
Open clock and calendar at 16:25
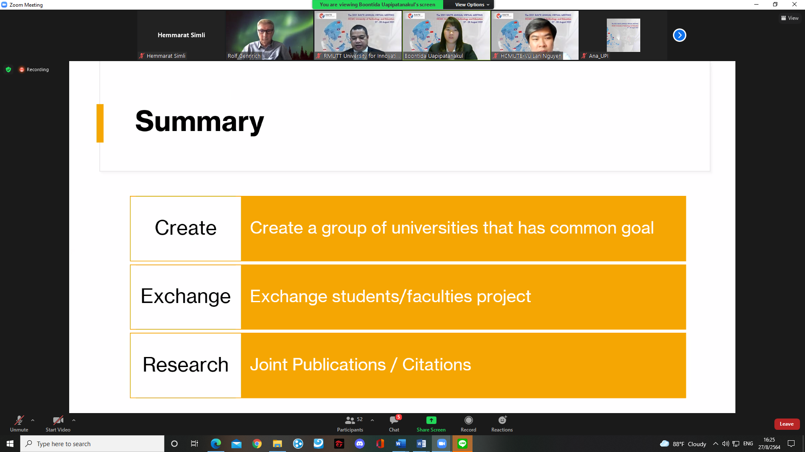(x=769, y=444)
